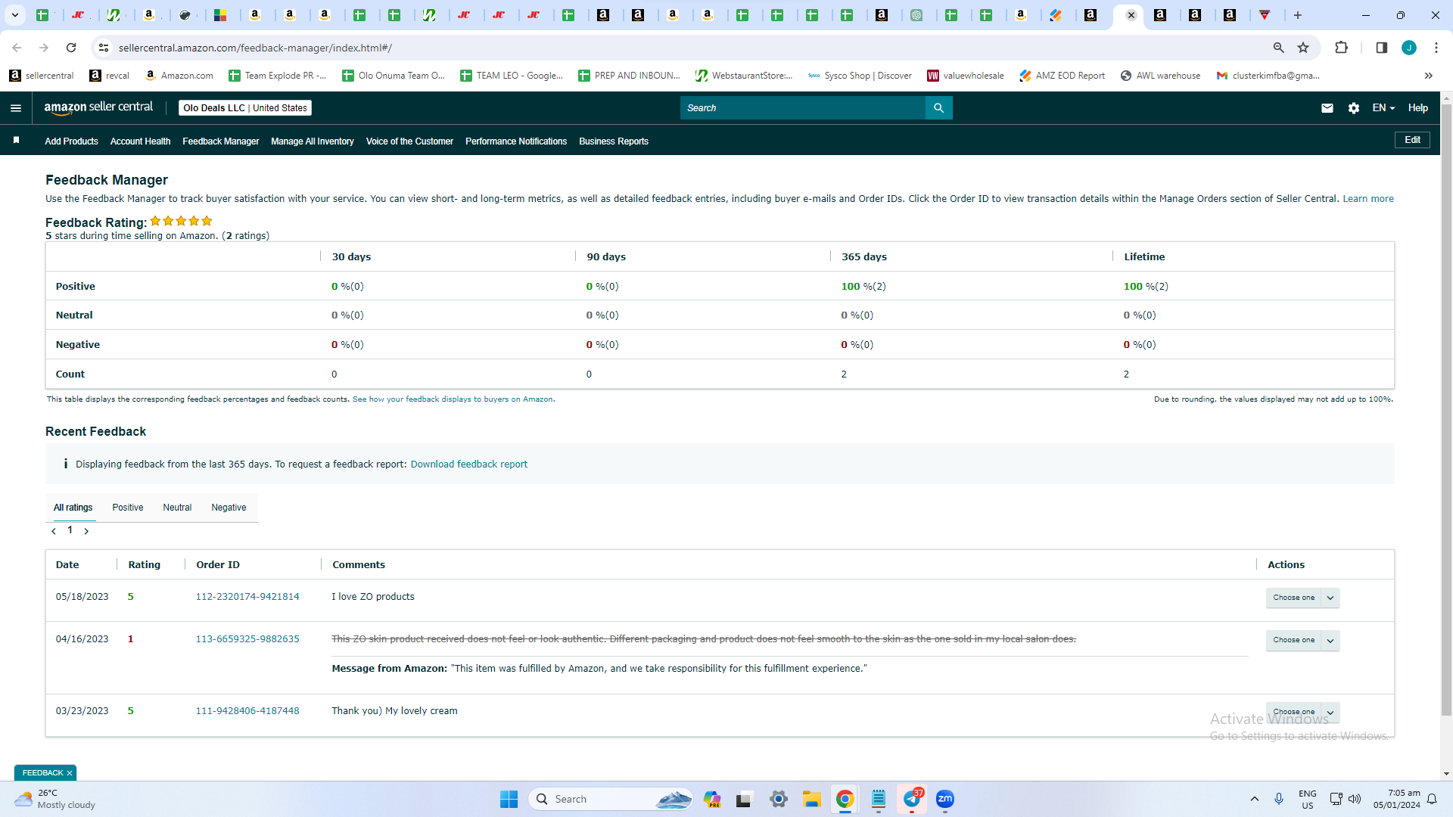Select the All ratings tab
The image size is (1453, 817).
click(73, 508)
